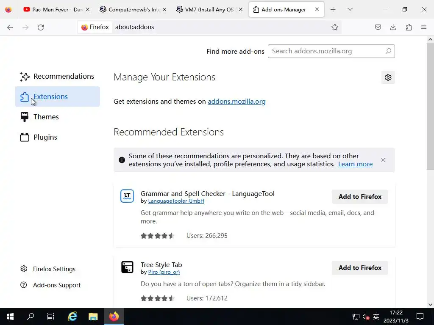Follow the addons.mozilla.org link

point(236,102)
